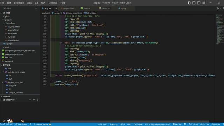Switch to the graphs.html editor tab
Viewport: 224px width, 126px height.
(69, 8)
